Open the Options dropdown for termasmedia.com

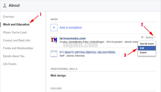[151, 38]
